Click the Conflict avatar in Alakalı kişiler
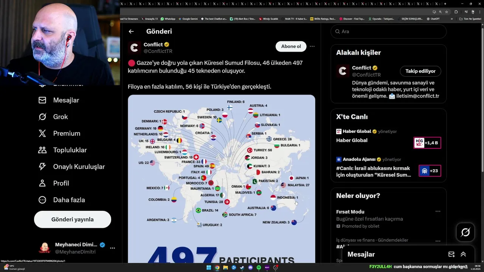The image size is (484, 272). pos(343,71)
